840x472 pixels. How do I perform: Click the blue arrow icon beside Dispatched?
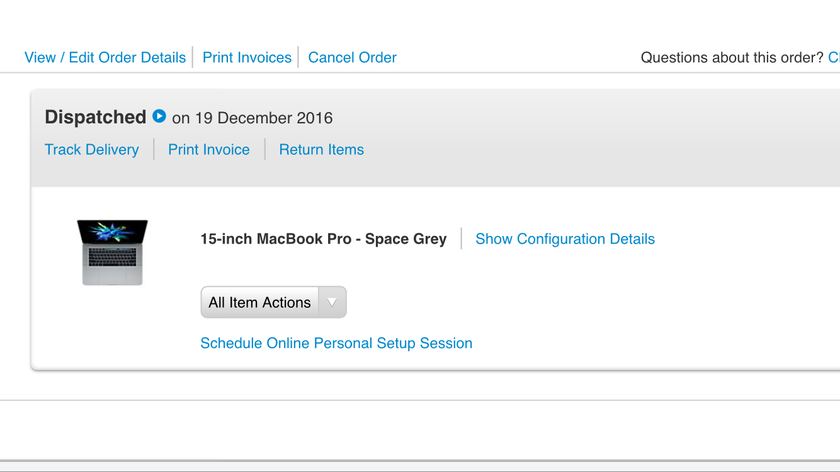coord(159,116)
